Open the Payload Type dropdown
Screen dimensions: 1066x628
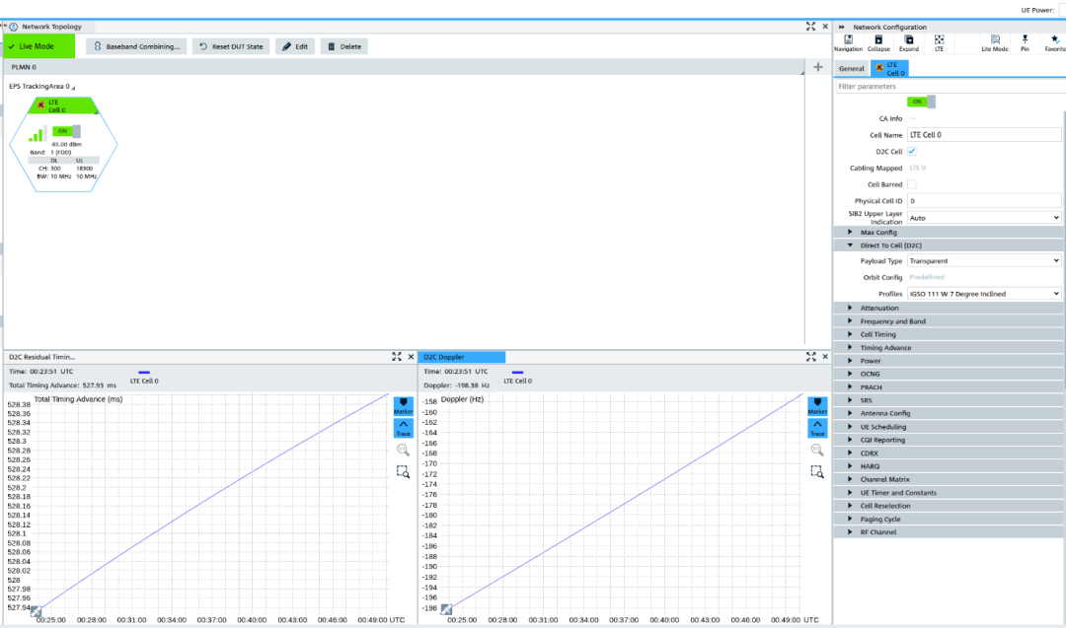click(984, 261)
